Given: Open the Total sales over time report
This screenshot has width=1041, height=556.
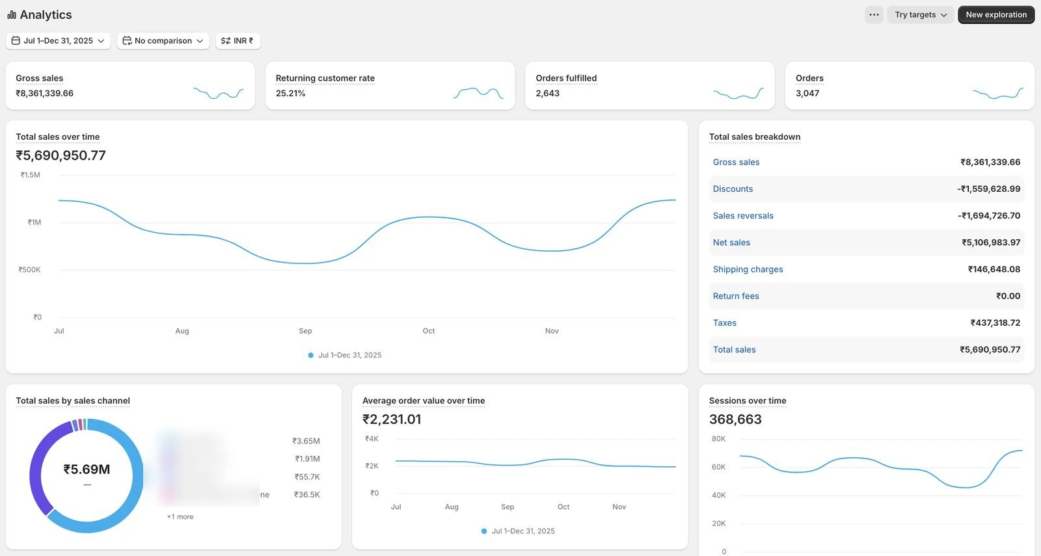Looking at the screenshot, I should point(58,137).
